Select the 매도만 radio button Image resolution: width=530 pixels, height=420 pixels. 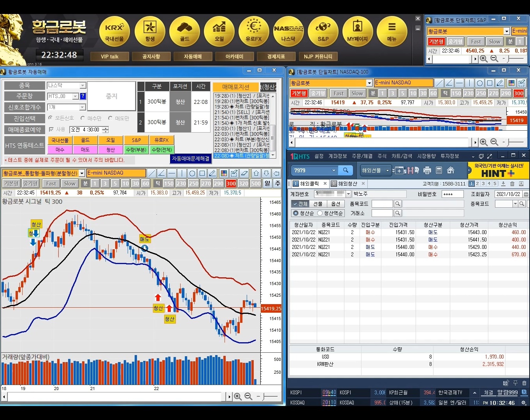point(111,118)
